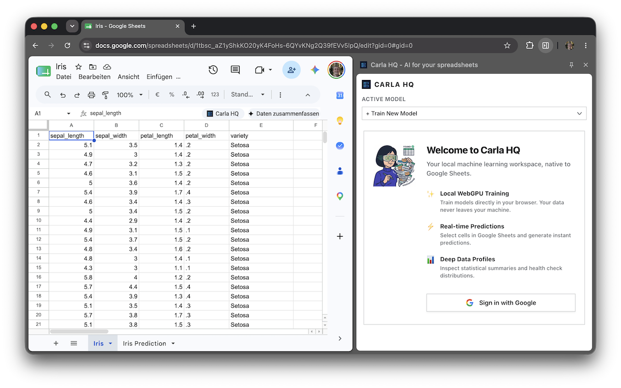Open the toolbar three-dot more options
Image resolution: width=621 pixels, height=388 pixels.
280,95
